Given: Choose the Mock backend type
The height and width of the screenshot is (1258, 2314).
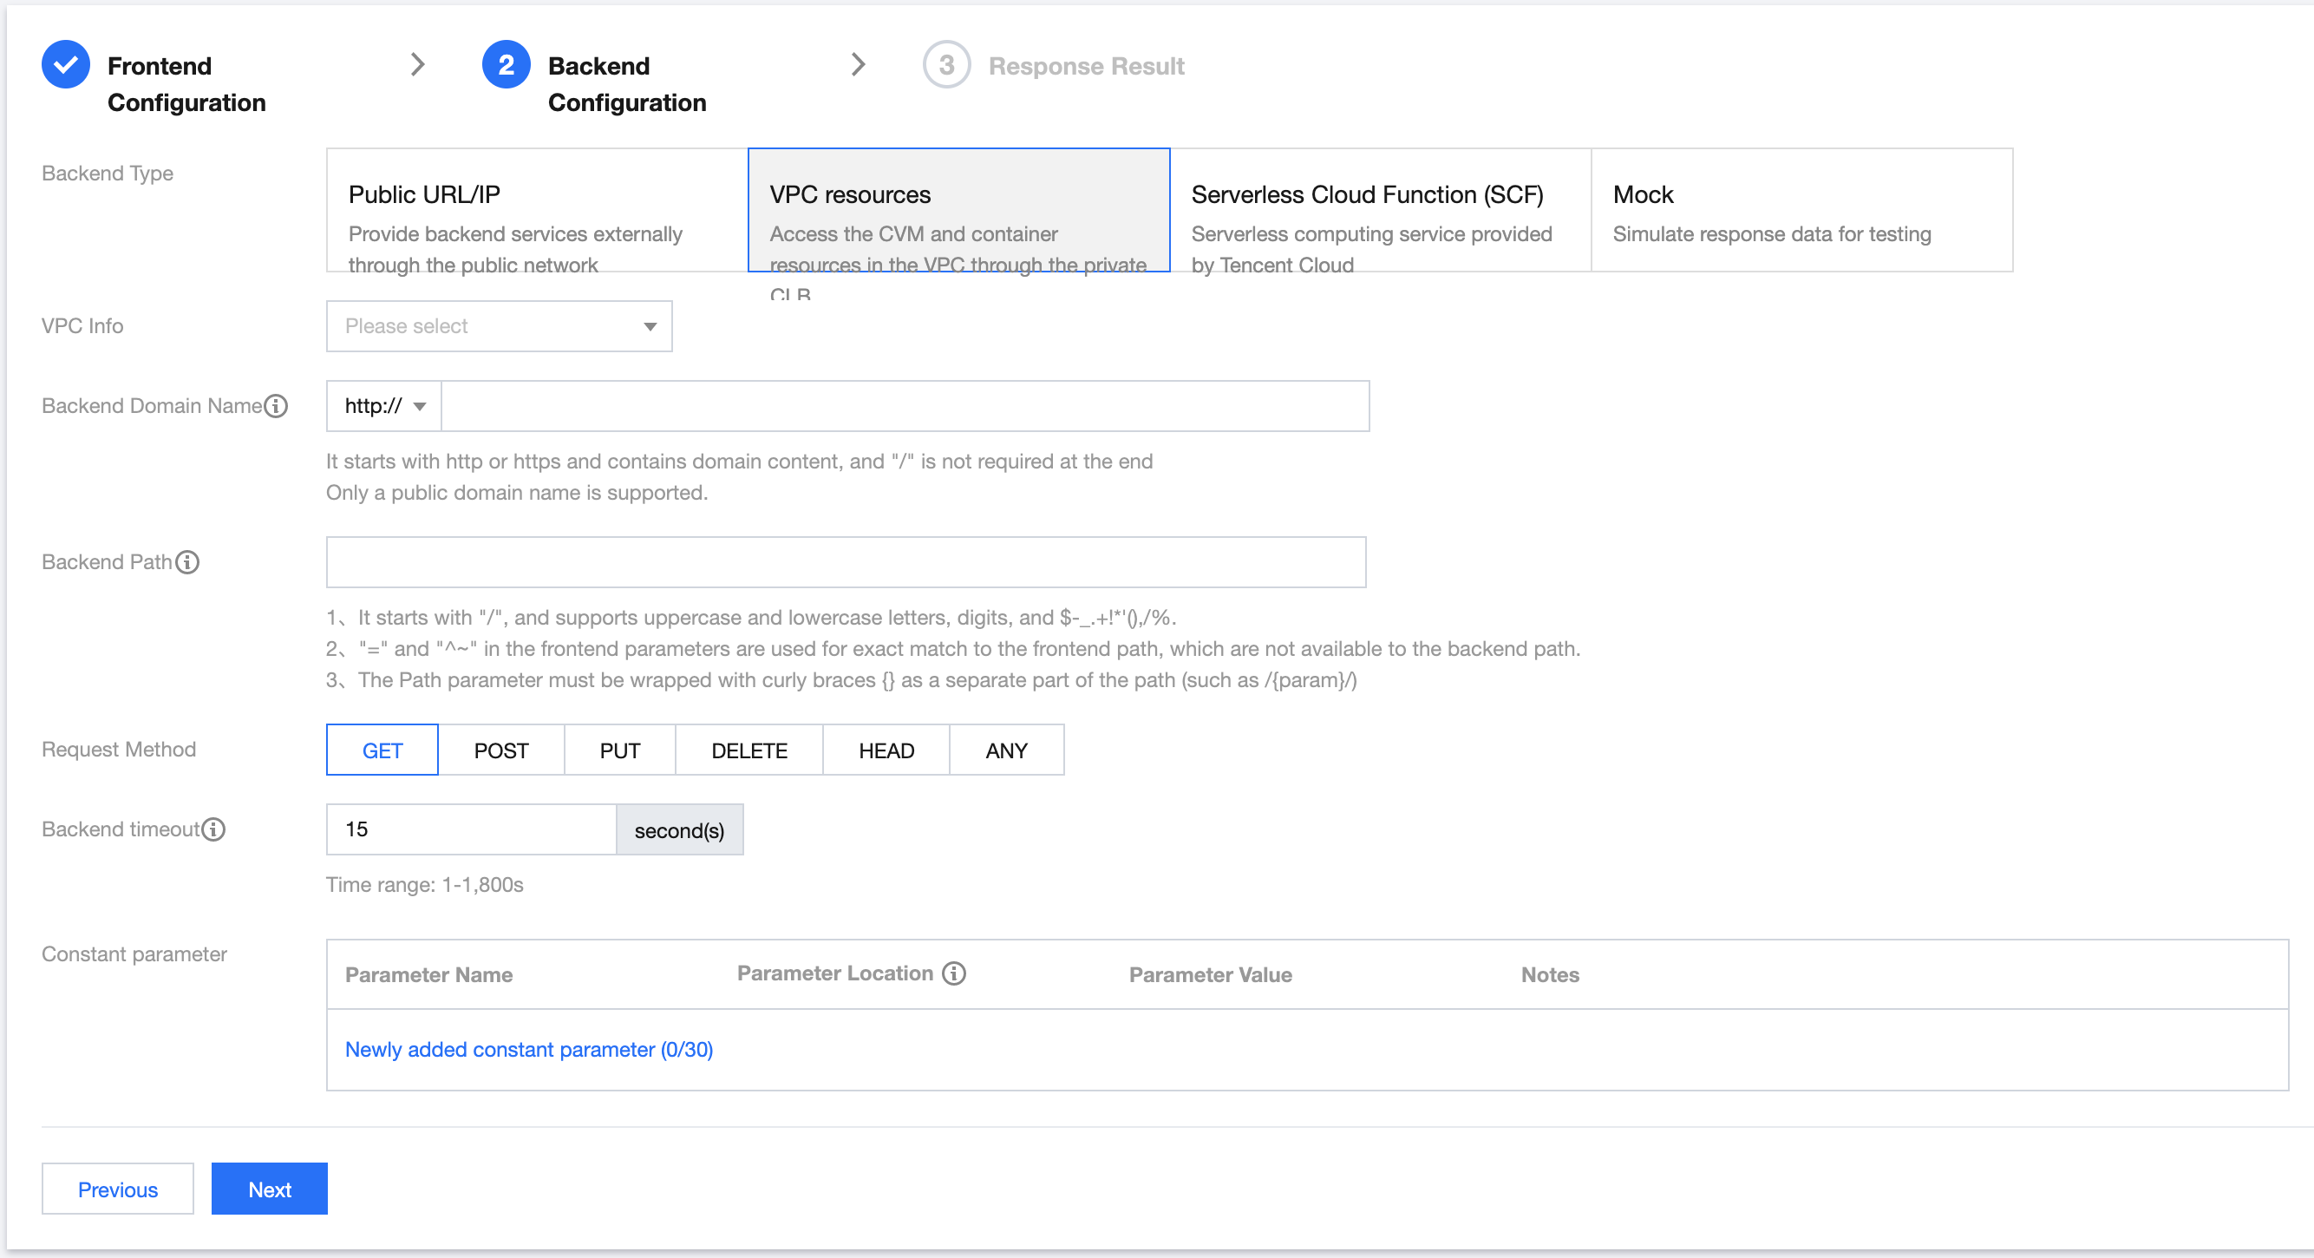Looking at the screenshot, I should (x=1801, y=210).
